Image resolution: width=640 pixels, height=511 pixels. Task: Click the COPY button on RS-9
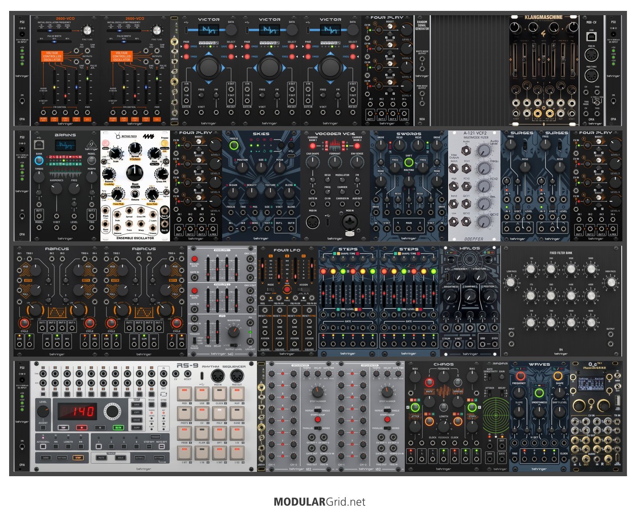pos(137,412)
